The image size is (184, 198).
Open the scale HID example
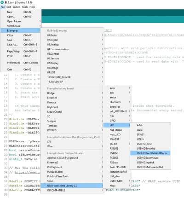[150, 130]
